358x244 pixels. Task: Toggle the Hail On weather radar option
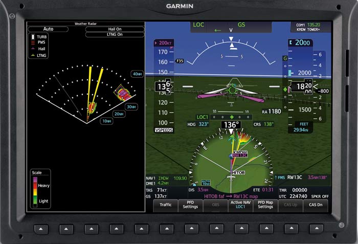tap(115, 29)
